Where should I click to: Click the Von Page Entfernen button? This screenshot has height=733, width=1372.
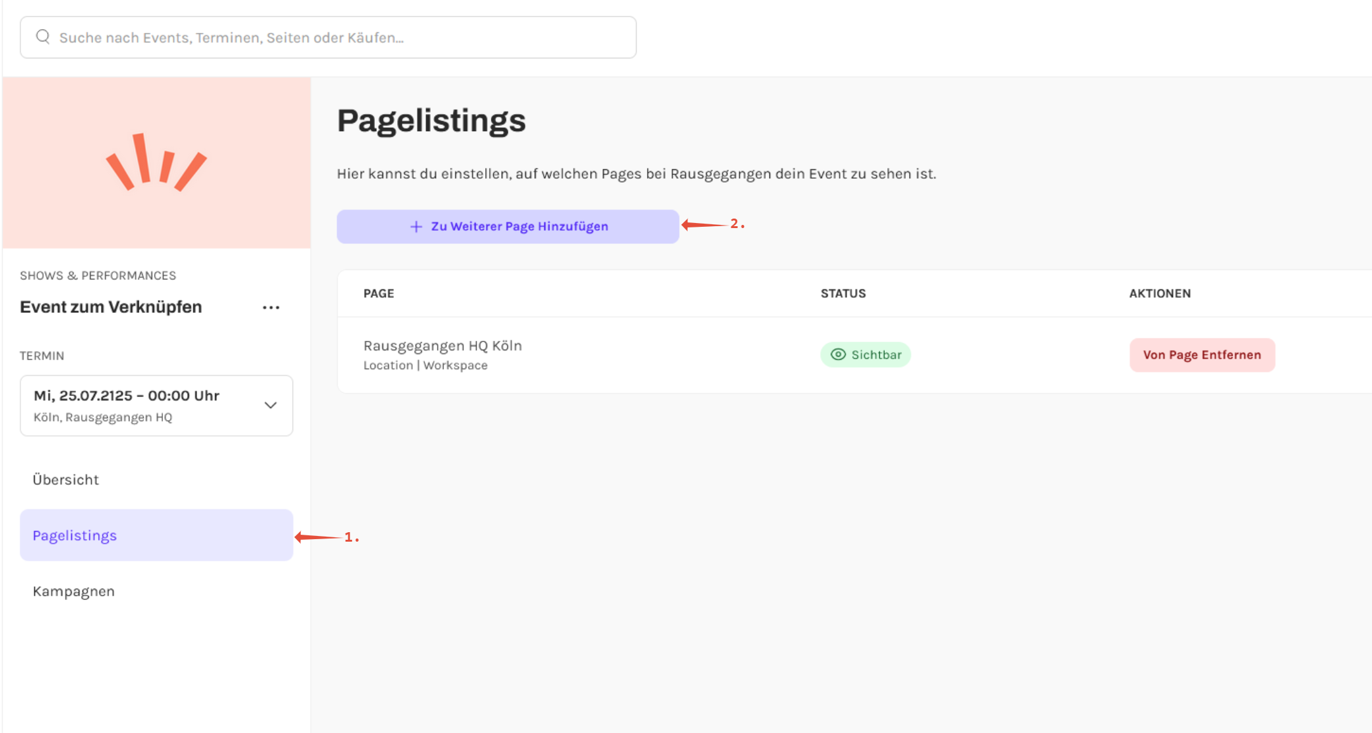[1202, 355]
